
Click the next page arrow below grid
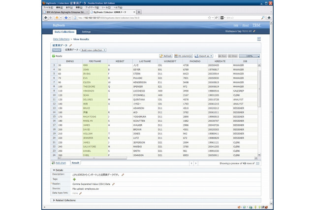pyautogui.click(x=196, y=163)
